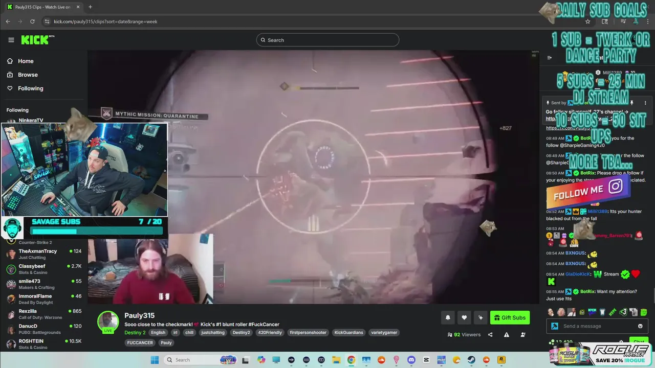Screen dimensions: 655x368
Task: Open TheAxmanTracy channel in sidebar
Action: [x=43, y=254]
